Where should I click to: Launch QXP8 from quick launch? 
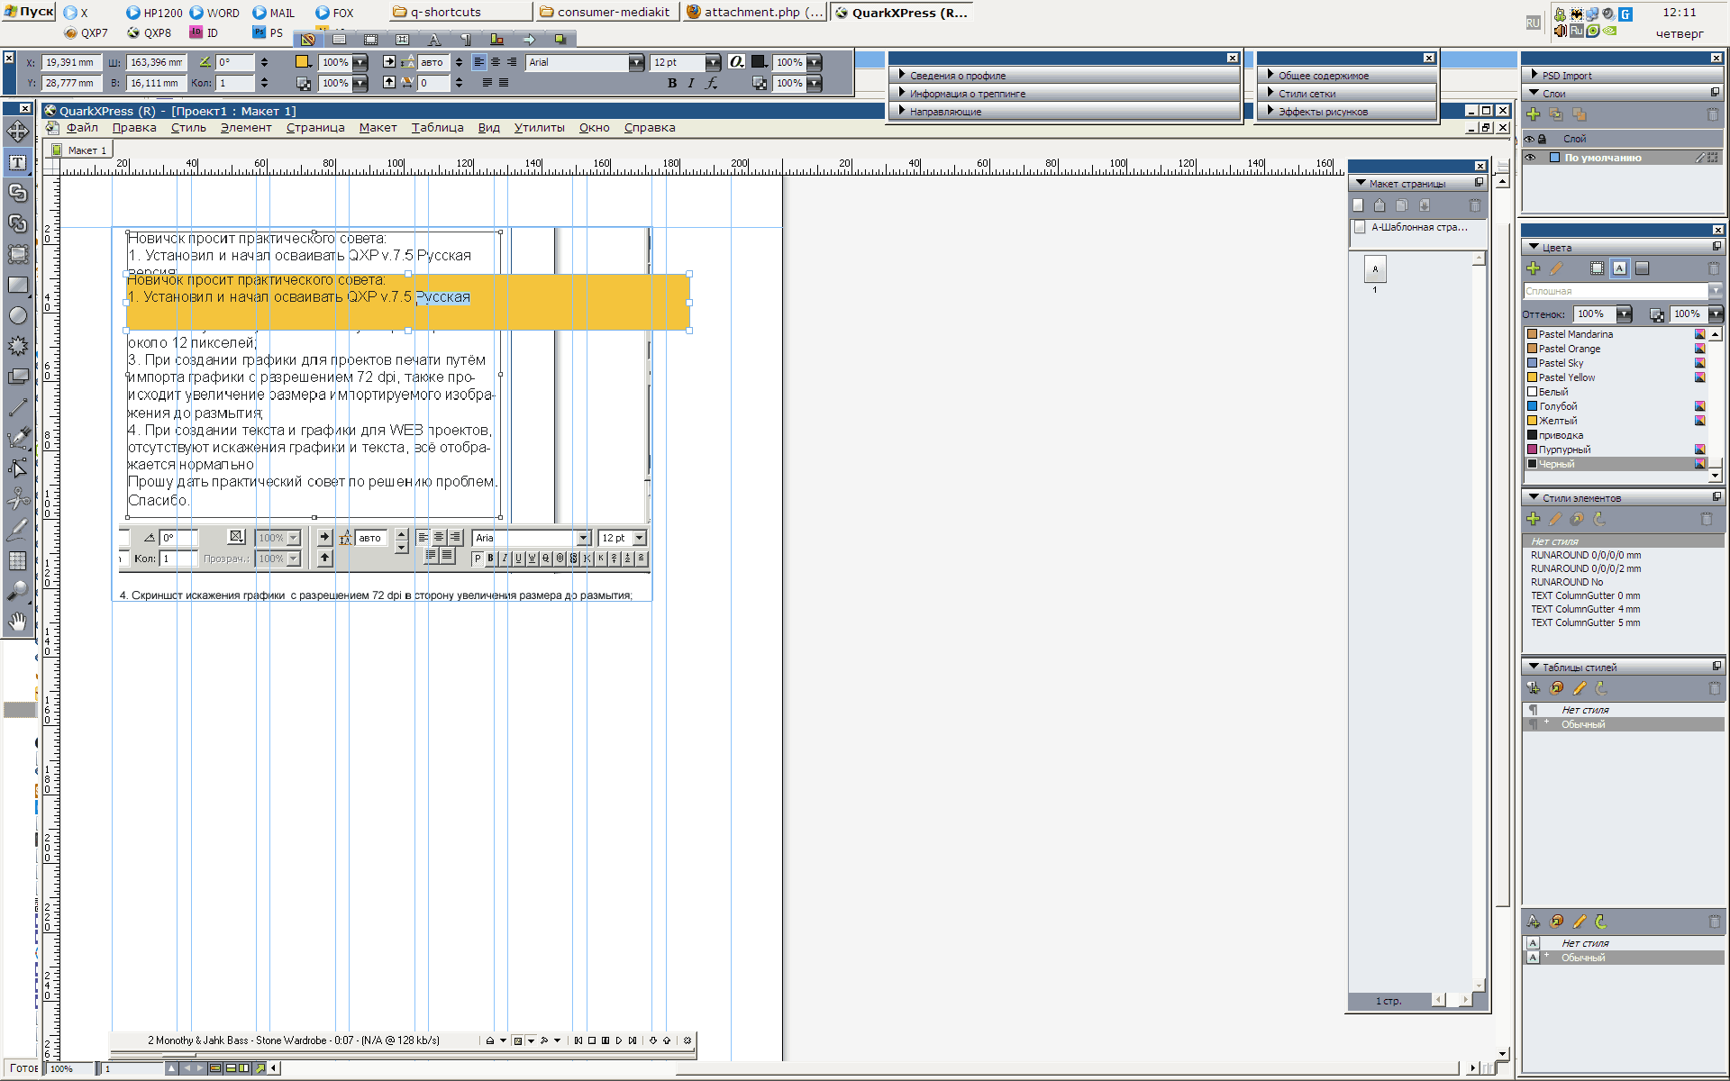pos(150,32)
